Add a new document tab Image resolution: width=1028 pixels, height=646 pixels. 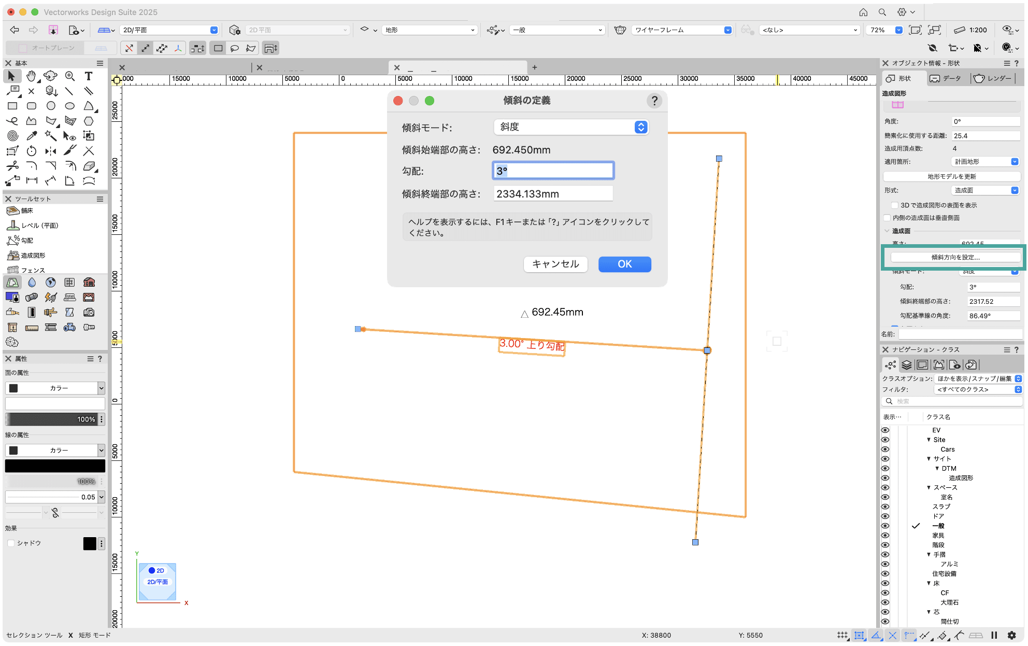pos(535,67)
